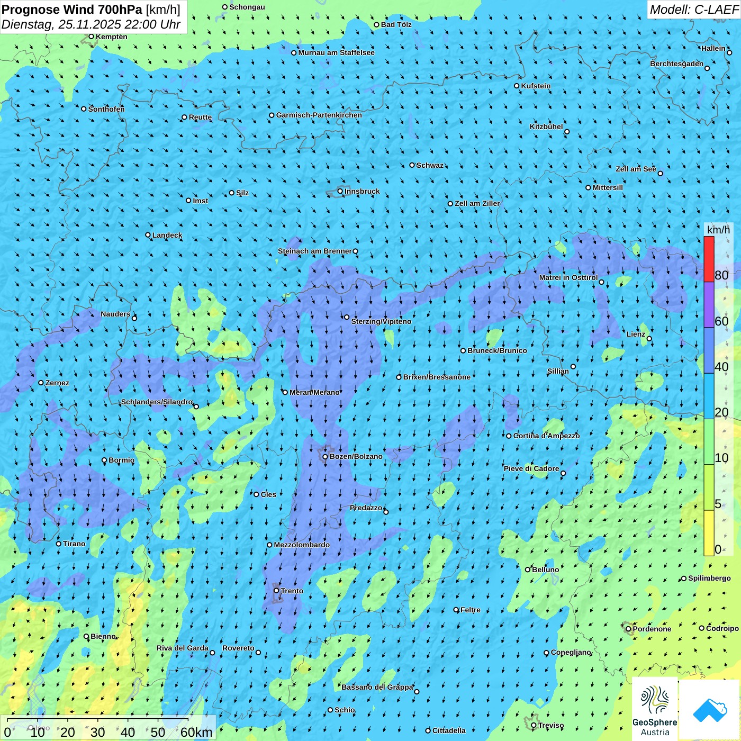Click the date 'Dienstag, 25.11.2025 22:00 Uhr'
Image resolution: width=741 pixels, height=741 pixels.
(91, 24)
